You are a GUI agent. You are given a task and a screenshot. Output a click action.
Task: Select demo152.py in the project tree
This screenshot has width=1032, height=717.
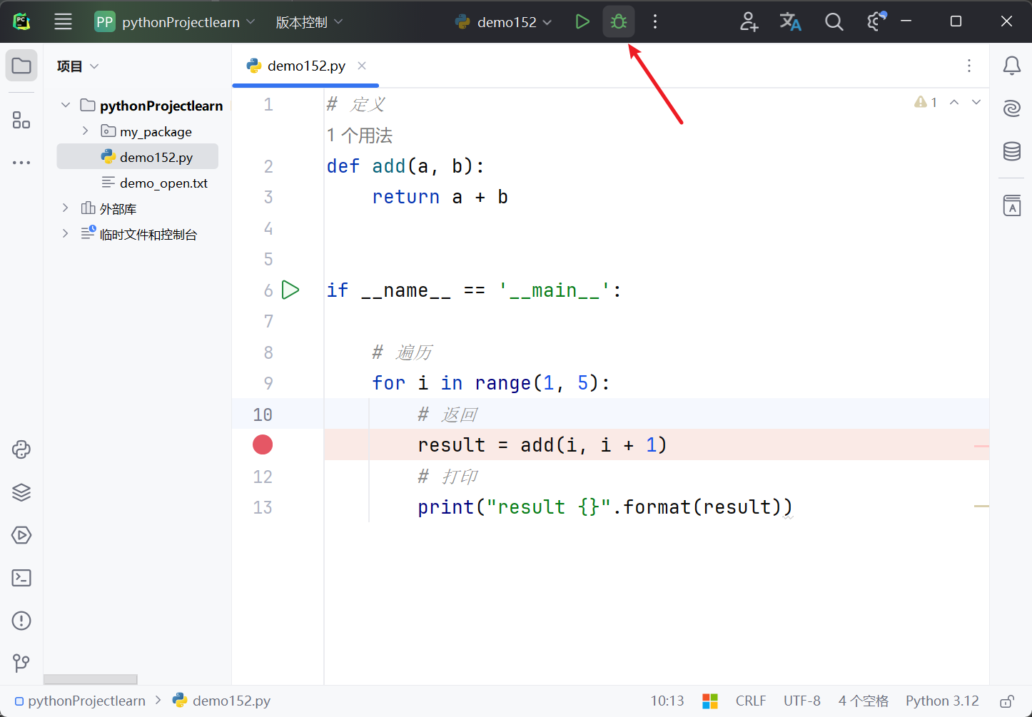(138, 157)
